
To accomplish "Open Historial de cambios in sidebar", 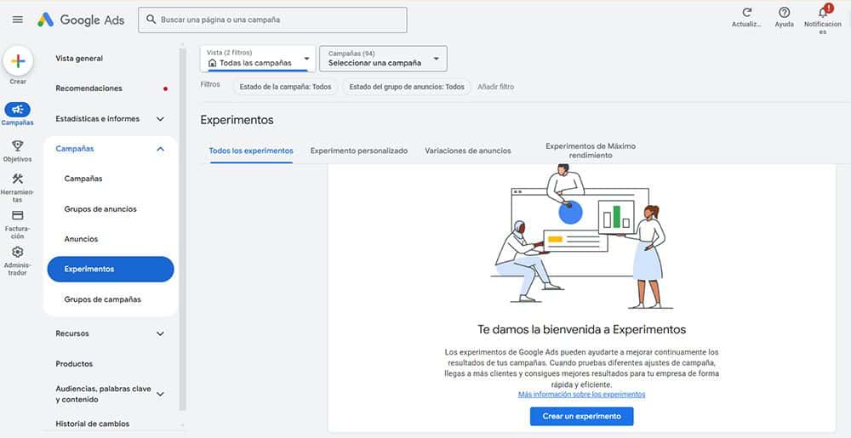I will [x=92, y=424].
